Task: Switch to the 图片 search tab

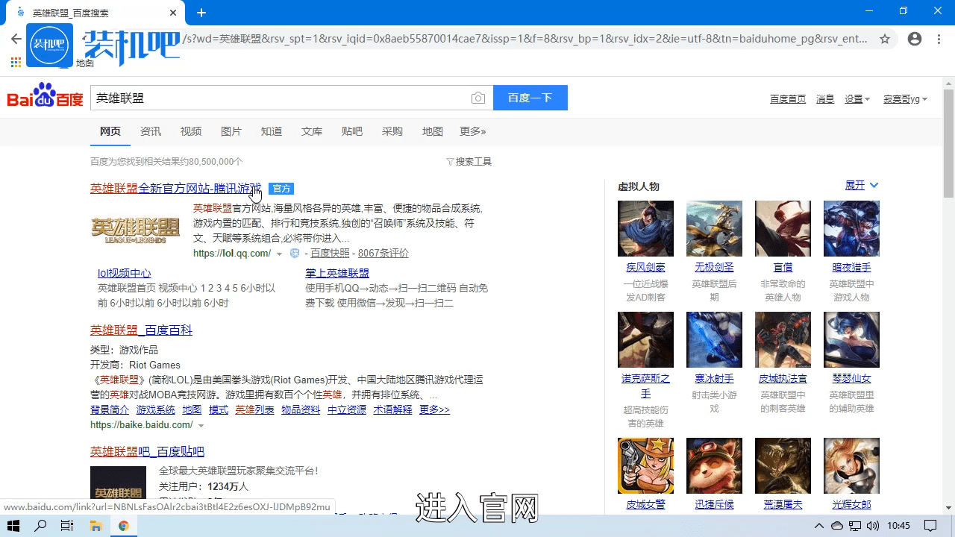Action: click(x=231, y=131)
